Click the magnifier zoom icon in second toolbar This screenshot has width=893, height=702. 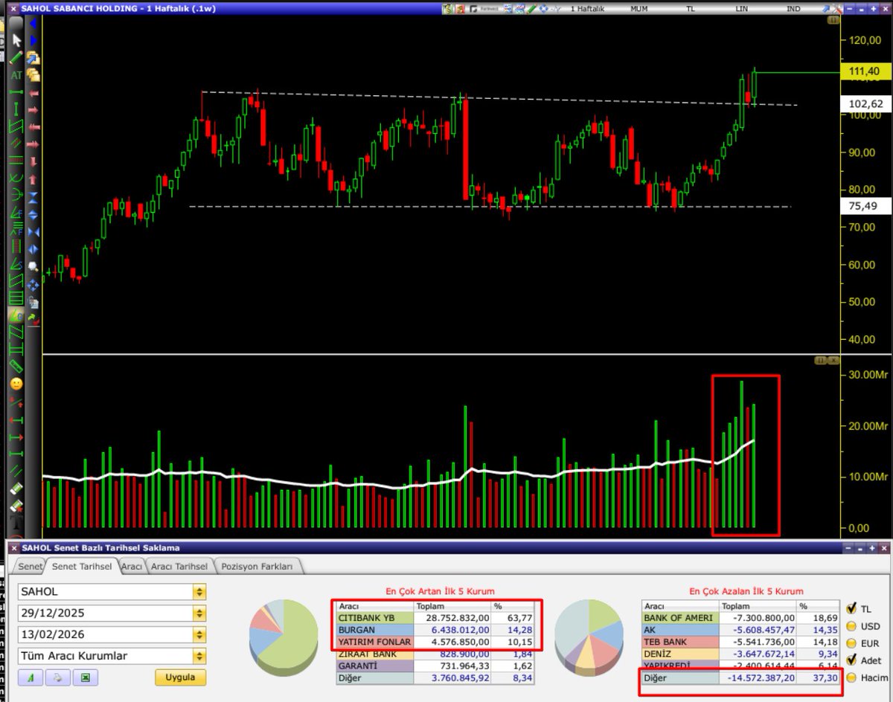tap(33, 265)
